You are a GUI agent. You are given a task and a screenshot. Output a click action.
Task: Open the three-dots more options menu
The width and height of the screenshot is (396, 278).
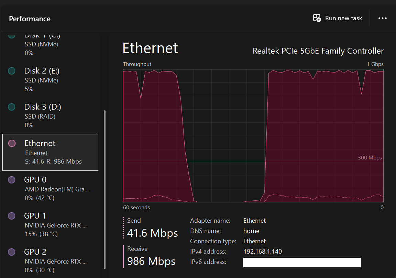tap(383, 18)
